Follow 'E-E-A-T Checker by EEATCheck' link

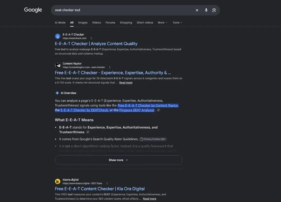(84, 110)
